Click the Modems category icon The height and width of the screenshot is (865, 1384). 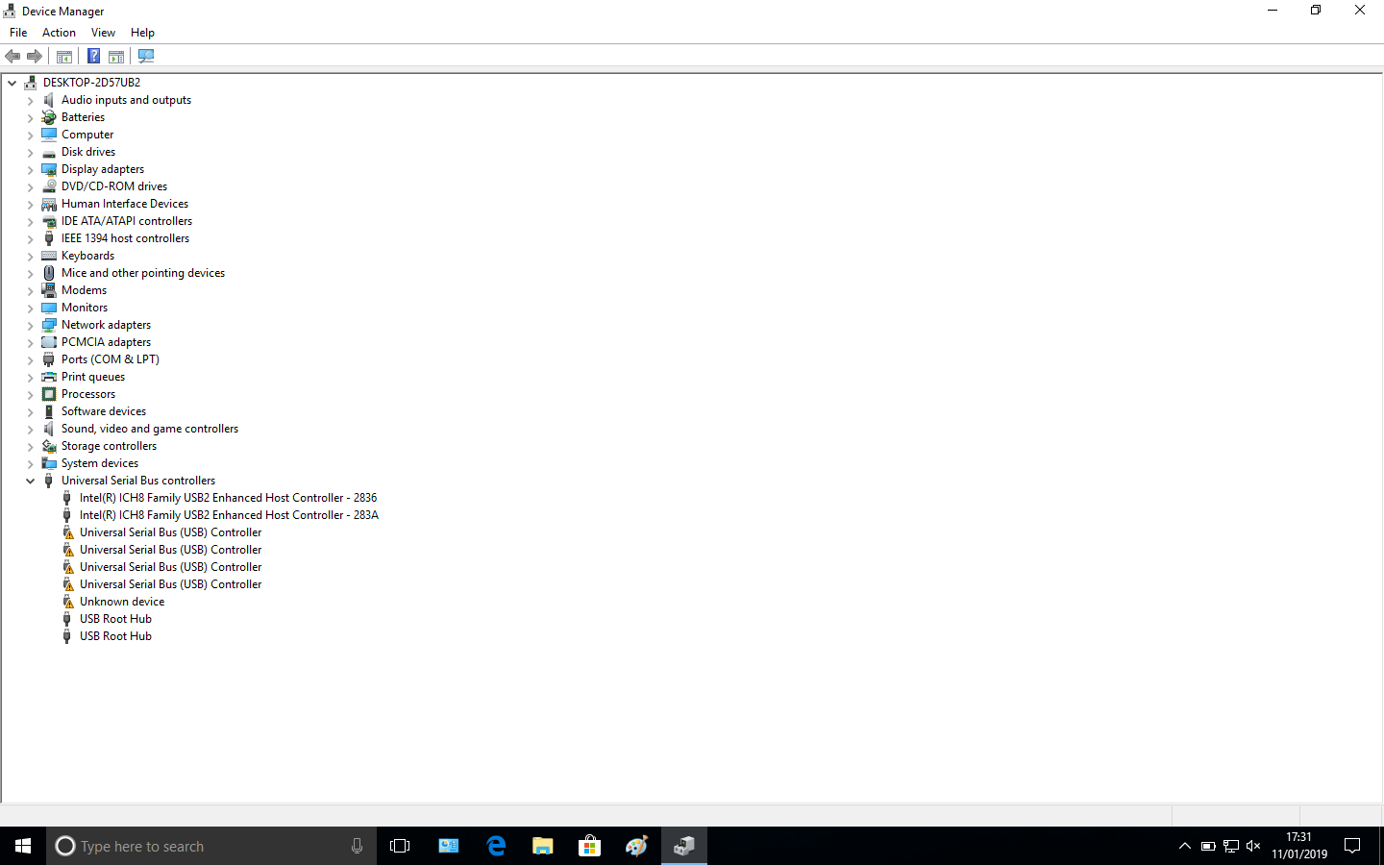click(x=49, y=290)
